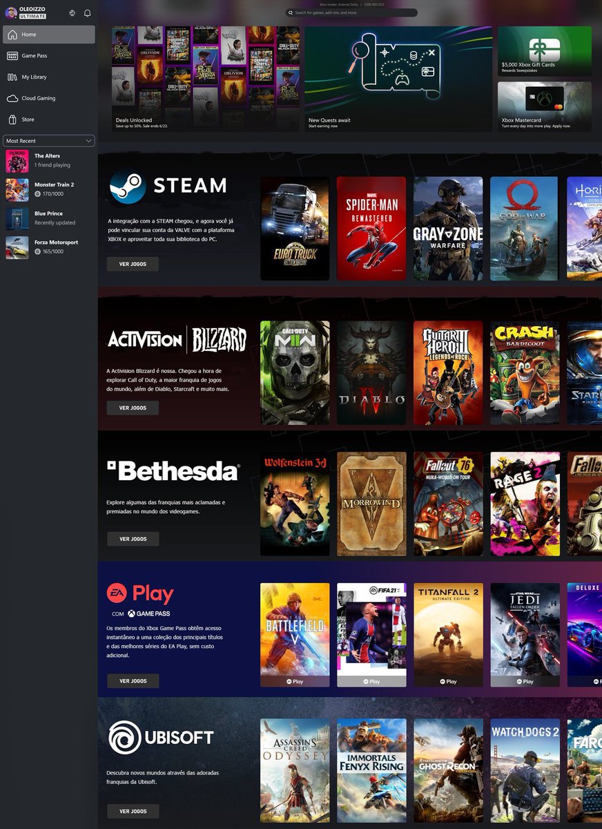Click the Game Pass badge icon
This screenshot has height=829, width=602.
12,56
